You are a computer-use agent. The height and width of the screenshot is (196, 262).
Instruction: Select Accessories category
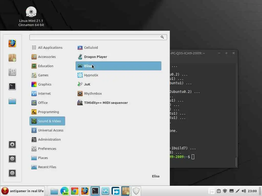coord(47,57)
